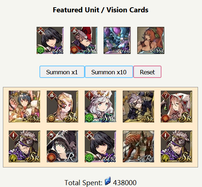The image size is (202, 187).
Task: Click the SR eyepatch dark armor vision card
Action: pos(139,107)
